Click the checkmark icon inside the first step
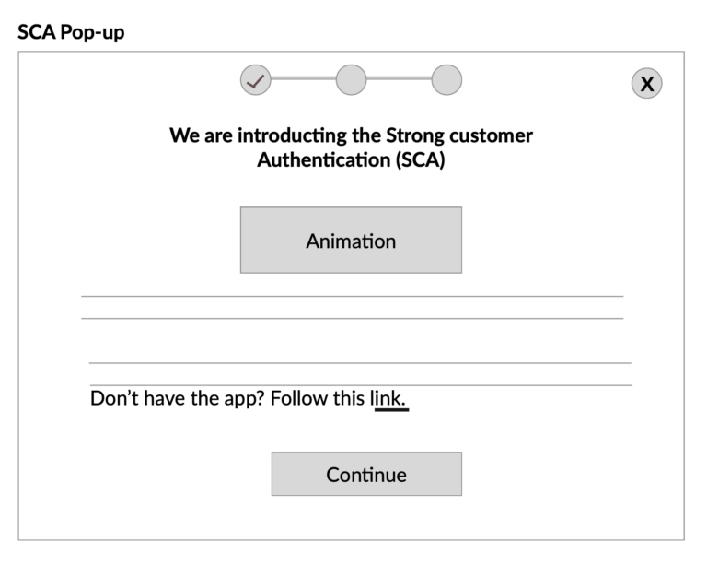707x565 pixels. click(256, 80)
